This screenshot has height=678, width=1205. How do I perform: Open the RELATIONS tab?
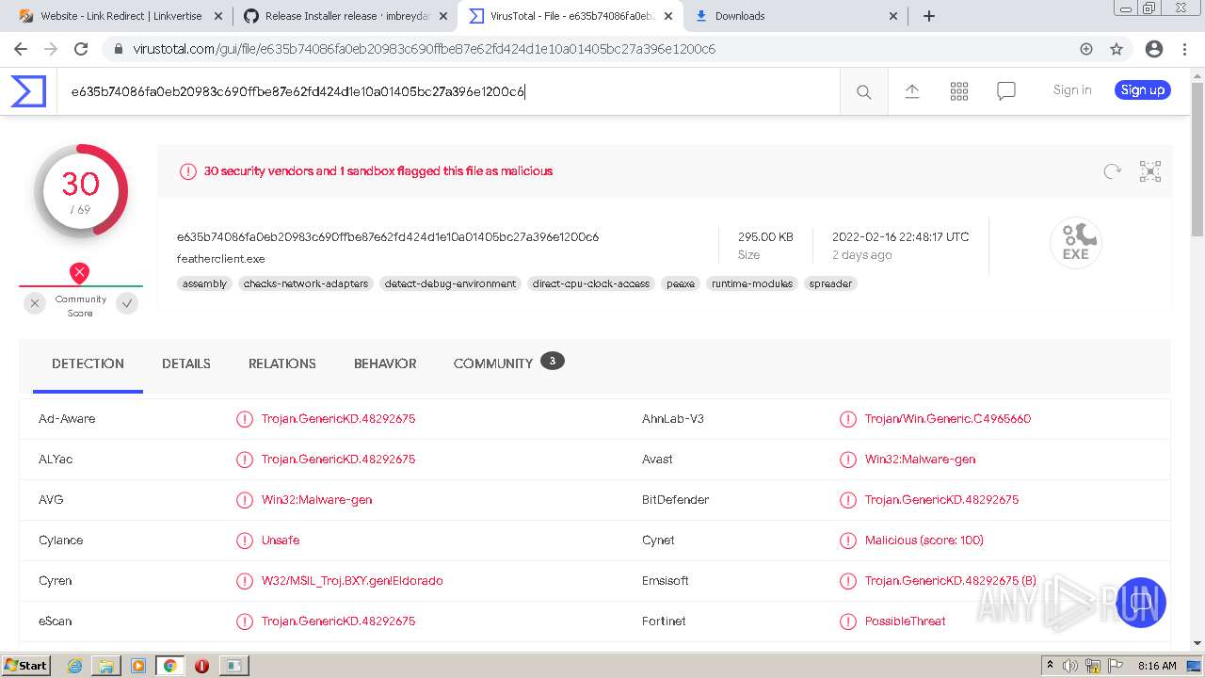(282, 363)
